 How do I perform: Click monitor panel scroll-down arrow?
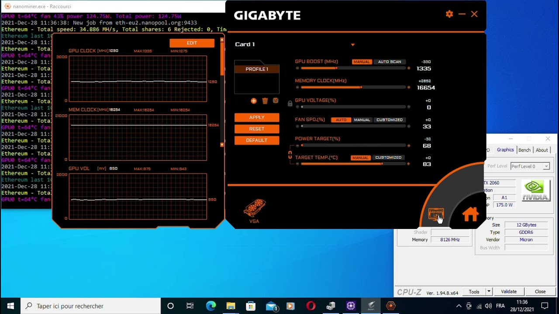(222, 145)
